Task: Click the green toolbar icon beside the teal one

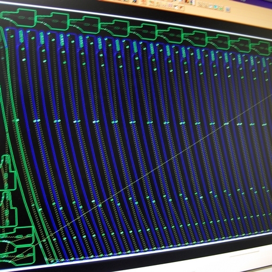Action: [x=221, y=8]
